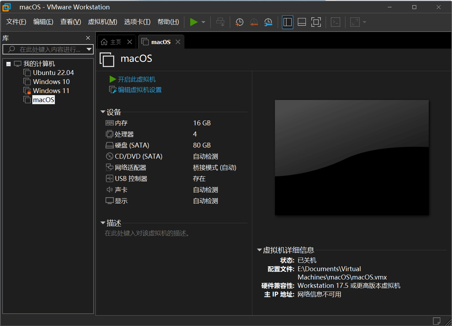Click the revert to snapshot toolbar icon
This screenshot has width=452, height=326.
[254, 22]
